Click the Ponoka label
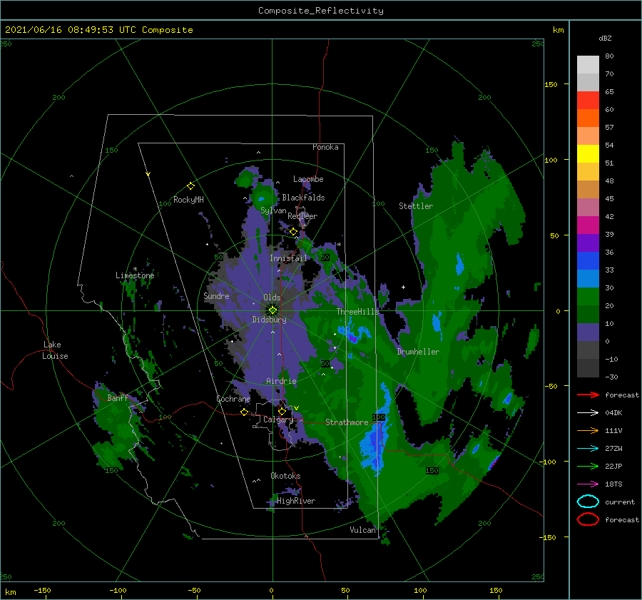642x600 pixels. pyautogui.click(x=325, y=147)
